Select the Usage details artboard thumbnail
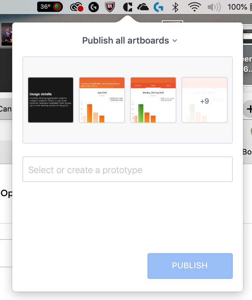 click(51, 100)
